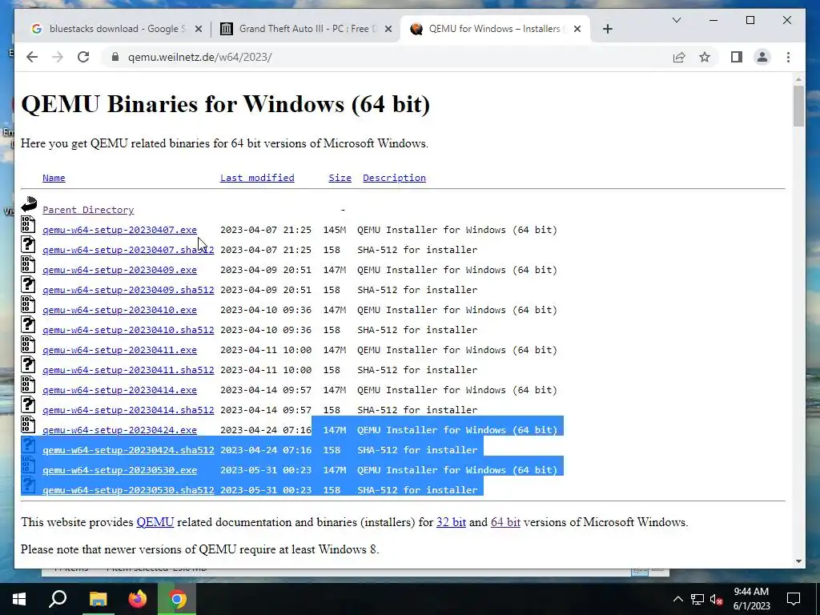Image resolution: width=820 pixels, height=615 pixels.
Task: Open Parent Directory link
Action: 88,210
